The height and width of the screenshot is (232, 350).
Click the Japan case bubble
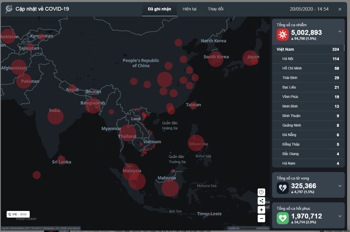[x=250, y=58]
